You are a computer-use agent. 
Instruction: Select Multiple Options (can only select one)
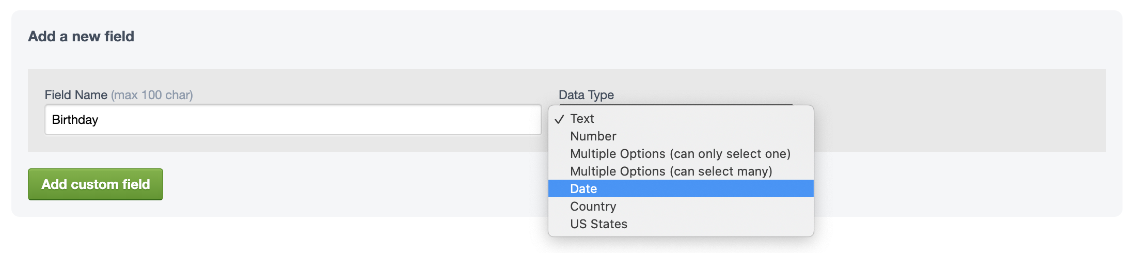679,154
